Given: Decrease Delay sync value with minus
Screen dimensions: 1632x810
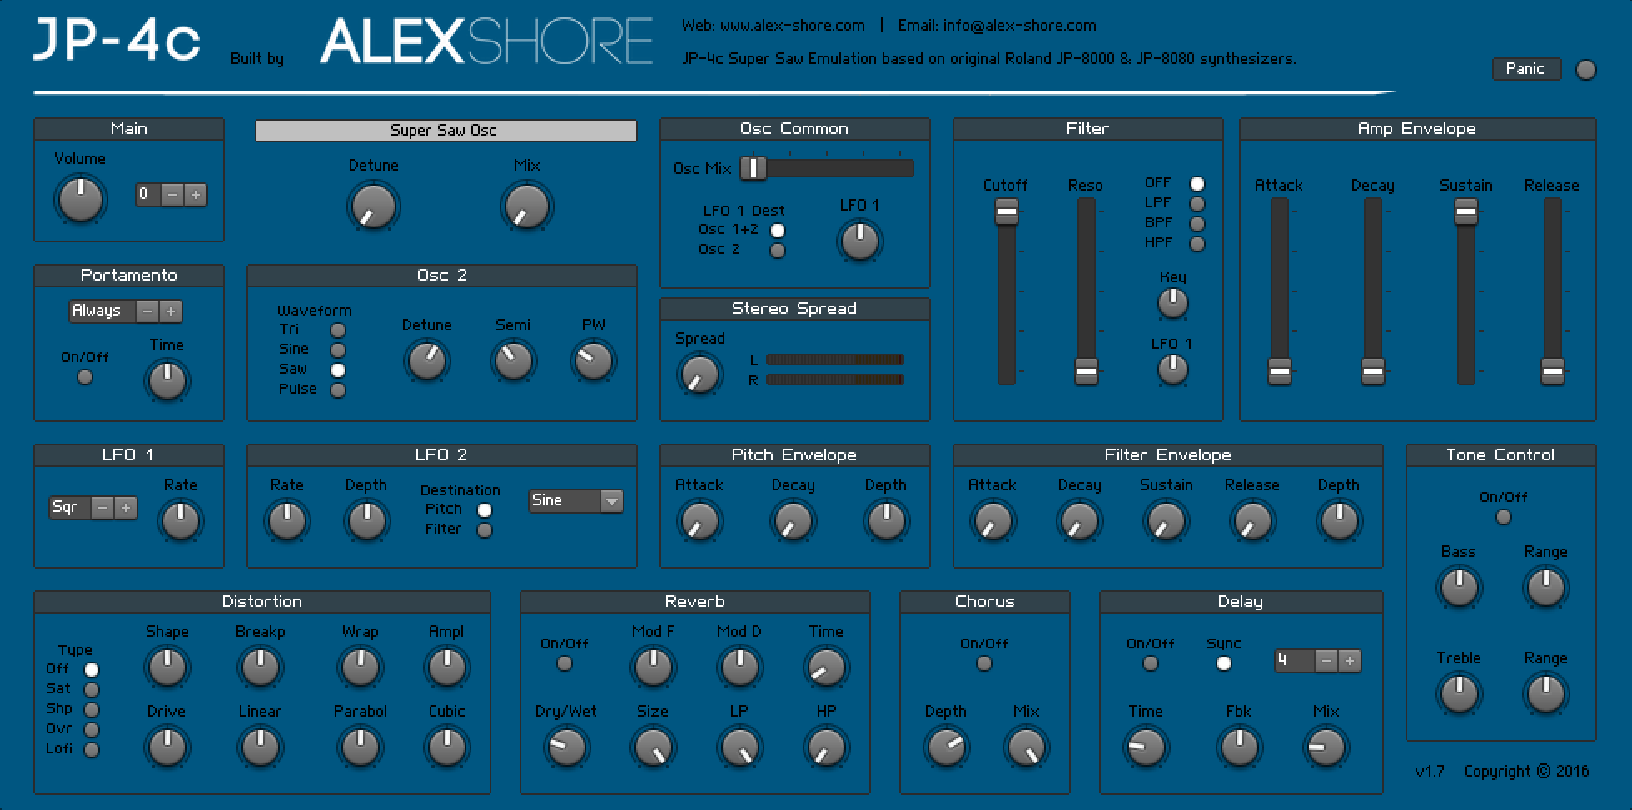Looking at the screenshot, I should point(1326,661).
